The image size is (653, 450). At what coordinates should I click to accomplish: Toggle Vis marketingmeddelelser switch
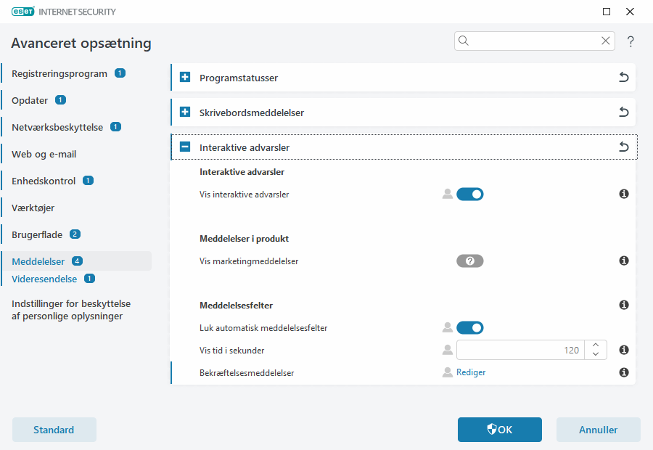[469, 261]
